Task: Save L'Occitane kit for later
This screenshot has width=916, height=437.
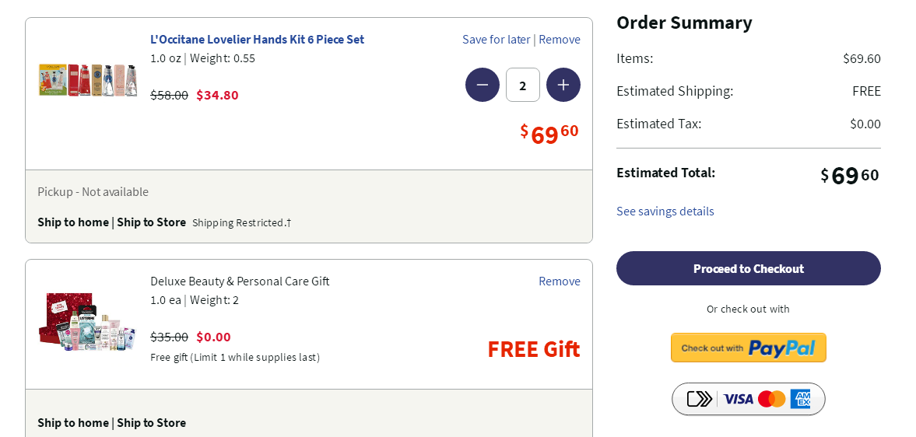Action: pos(496,40)
